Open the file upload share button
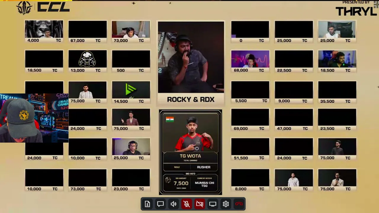This screenshot has height=213, width=379. [147, 204]
